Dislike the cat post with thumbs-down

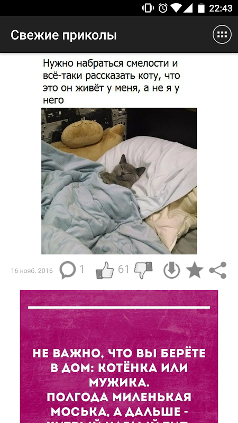pyautogui.click(x=143, y=270)
